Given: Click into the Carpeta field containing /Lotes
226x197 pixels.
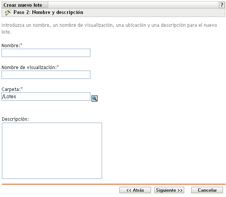Looking at the screenshot, I should 46,97.
